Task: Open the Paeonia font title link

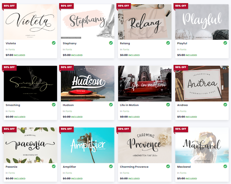Action: click(11, 167)
